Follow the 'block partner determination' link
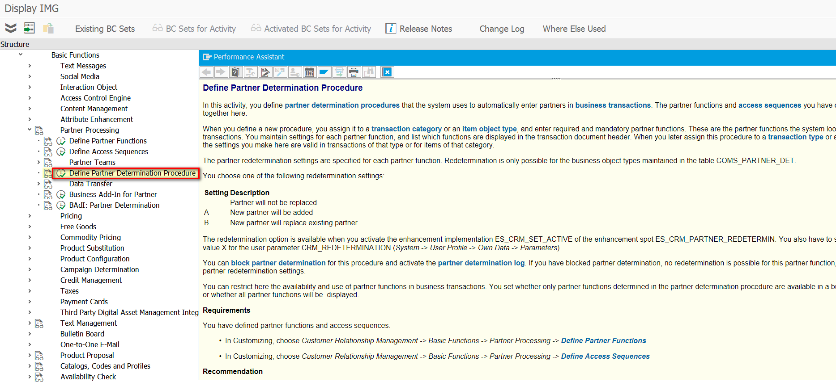Image resolution: width=836 pixels, height=382 pixels. point(278,263)
